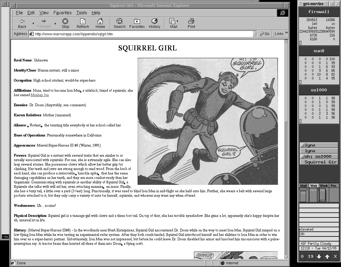The width and height of the screenshot is (341, 267).
Task: Expand the Links toolbar chevron
Action: coord(287,33)
